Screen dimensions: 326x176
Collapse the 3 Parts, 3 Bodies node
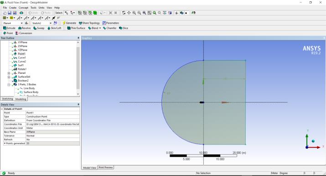click(x=9, y=84)
